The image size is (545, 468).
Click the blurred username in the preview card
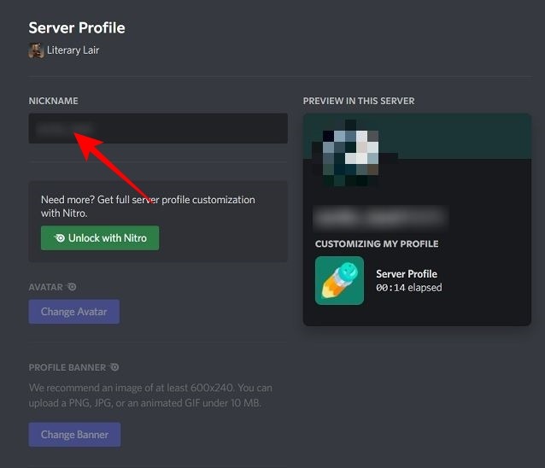click(380, 217)
